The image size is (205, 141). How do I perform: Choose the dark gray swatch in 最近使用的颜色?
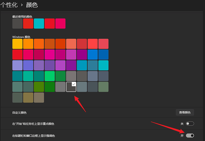click(18, 23)
